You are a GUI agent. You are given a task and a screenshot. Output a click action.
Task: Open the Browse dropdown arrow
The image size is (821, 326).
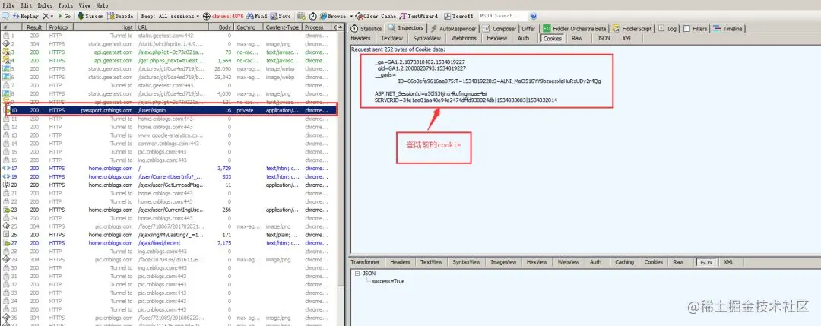pyautogui.click(x=350, y=16)
